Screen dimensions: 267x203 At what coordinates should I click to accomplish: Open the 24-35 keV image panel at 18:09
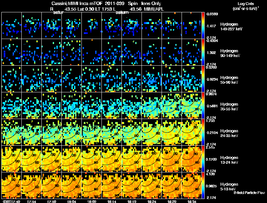tap(91, 132)
